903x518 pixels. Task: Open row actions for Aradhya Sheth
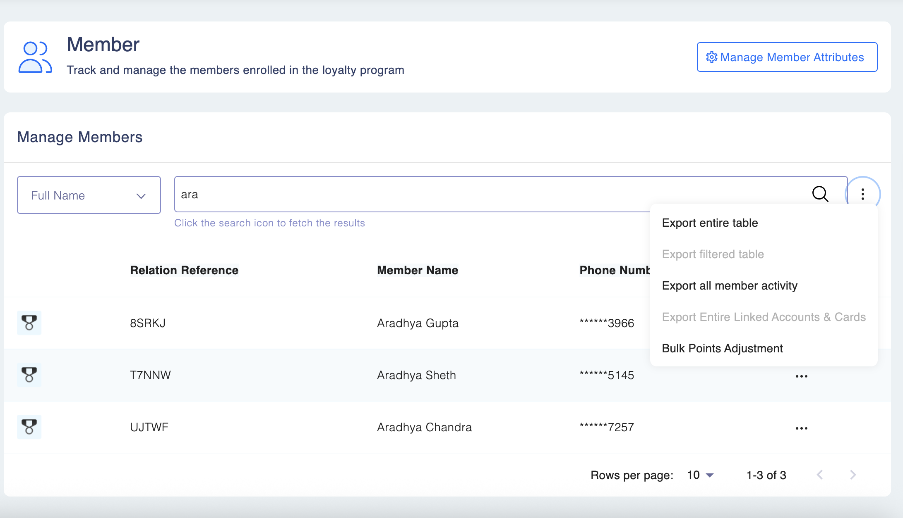(801, 376)
